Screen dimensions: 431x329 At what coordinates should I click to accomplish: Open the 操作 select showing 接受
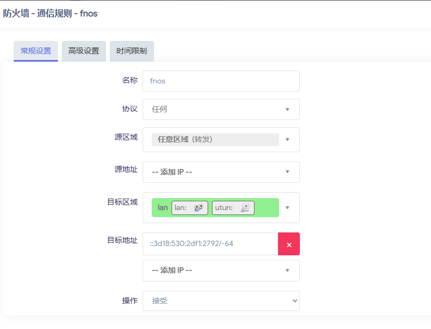pyautogui.click(x=221, y=301)
